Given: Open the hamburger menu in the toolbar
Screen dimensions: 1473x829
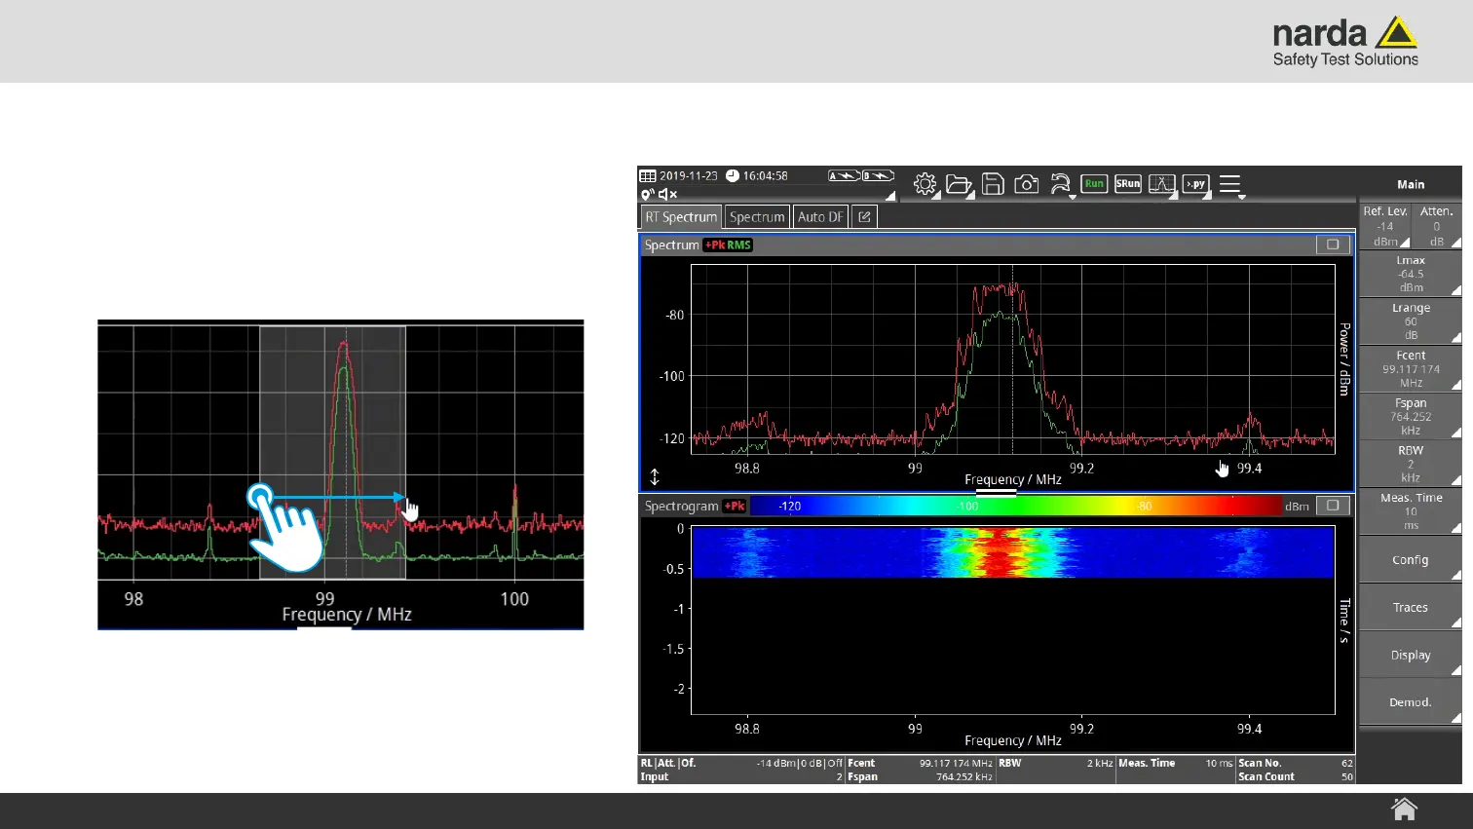Looking at the screenshot, I should click(x=1230, y=184).
